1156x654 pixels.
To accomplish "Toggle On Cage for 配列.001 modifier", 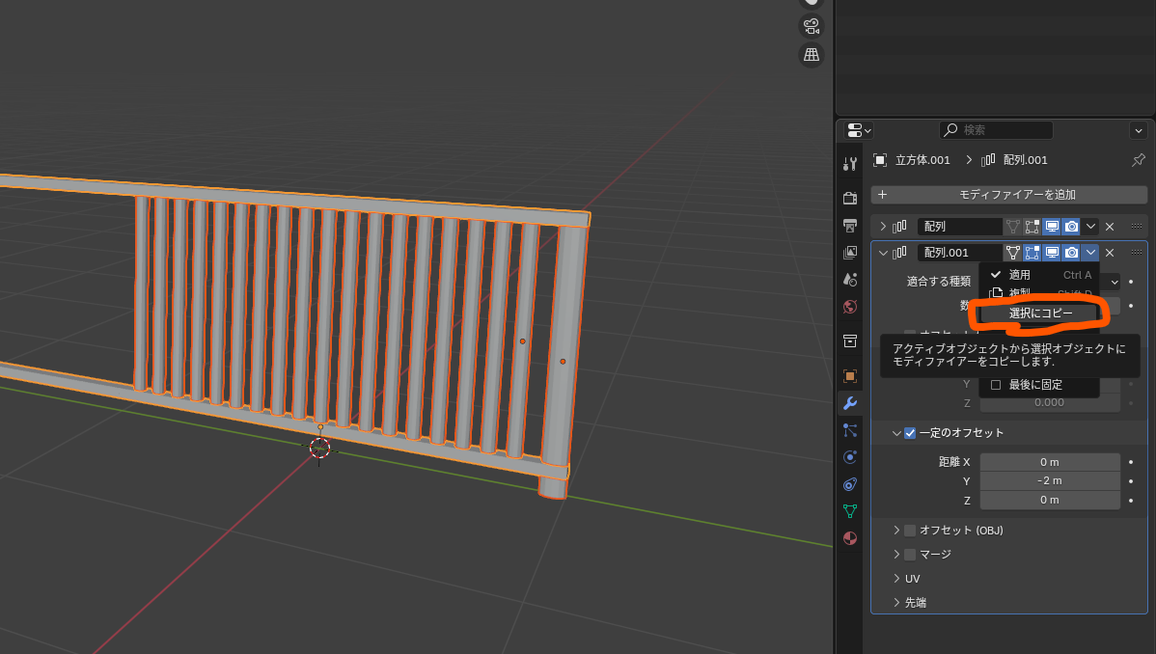I will pos(1013,252).
